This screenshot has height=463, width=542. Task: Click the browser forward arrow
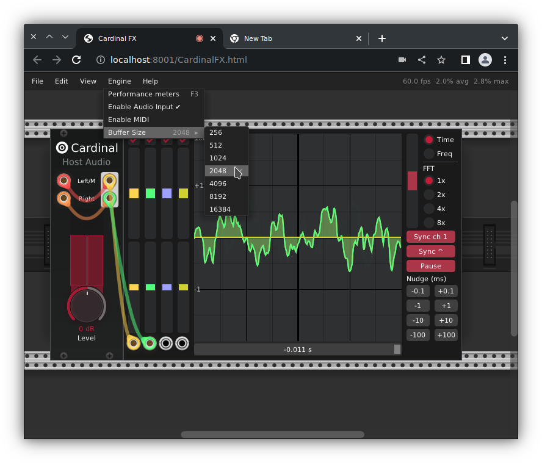(x=57, y=60)
